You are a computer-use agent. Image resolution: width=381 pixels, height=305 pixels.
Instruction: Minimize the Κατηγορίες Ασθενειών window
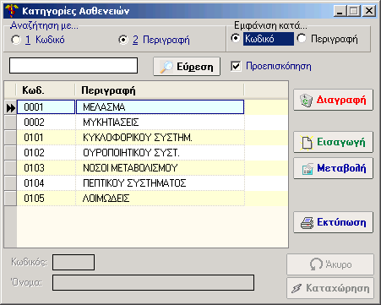340,11
